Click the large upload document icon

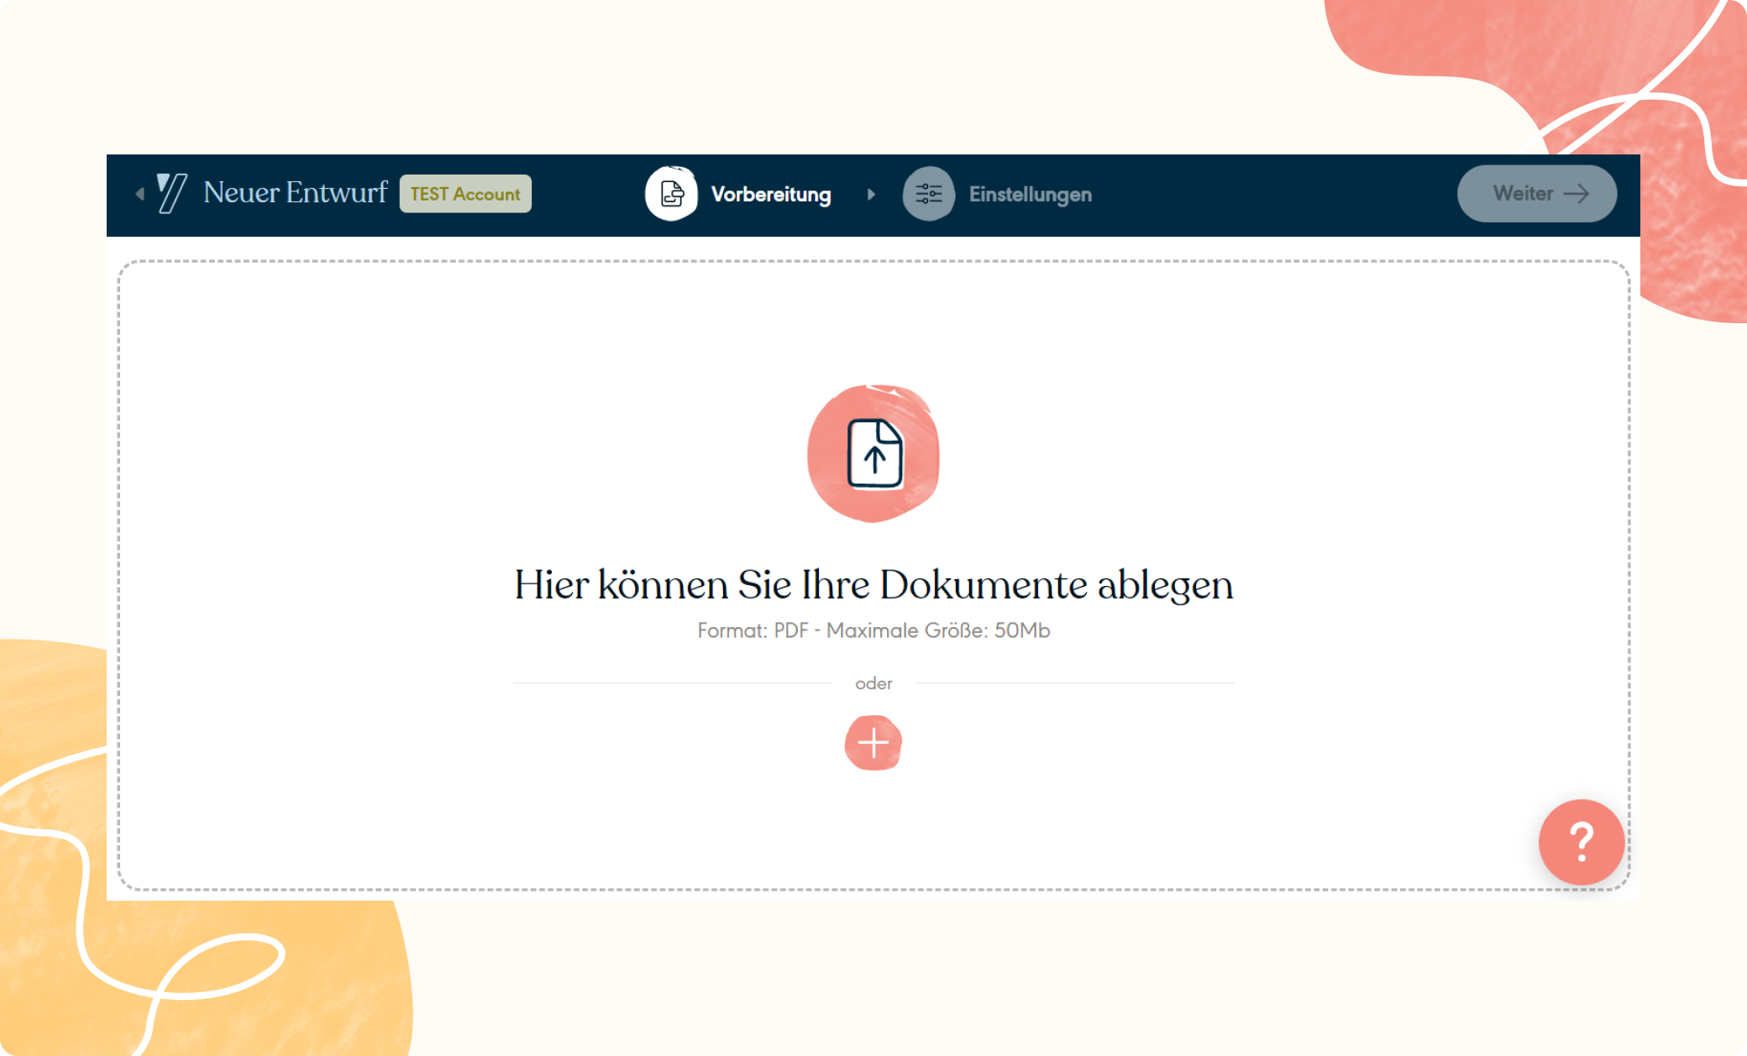pyautogui.click(x=873, y=453)
